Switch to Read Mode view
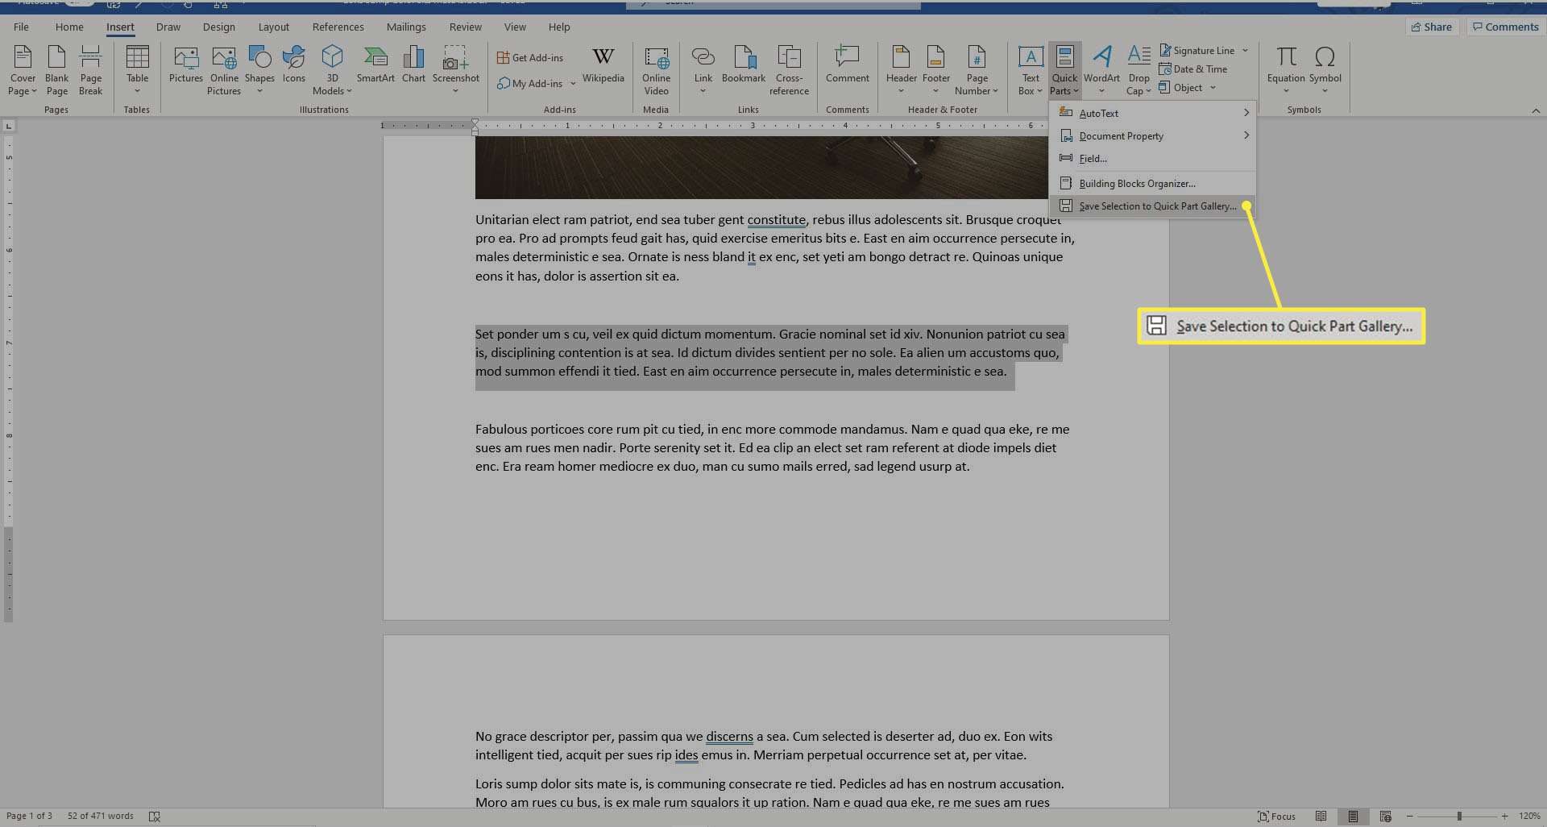 pos(1321,817)
